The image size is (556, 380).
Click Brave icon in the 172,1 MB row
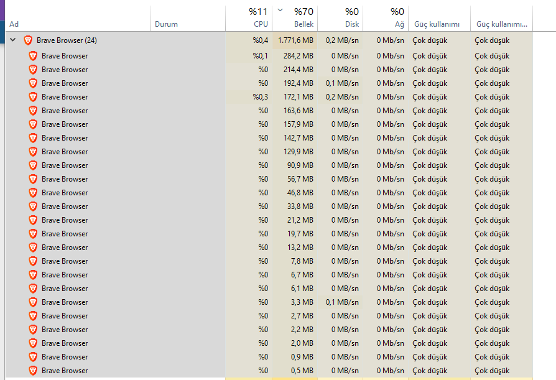coord(33,97)
